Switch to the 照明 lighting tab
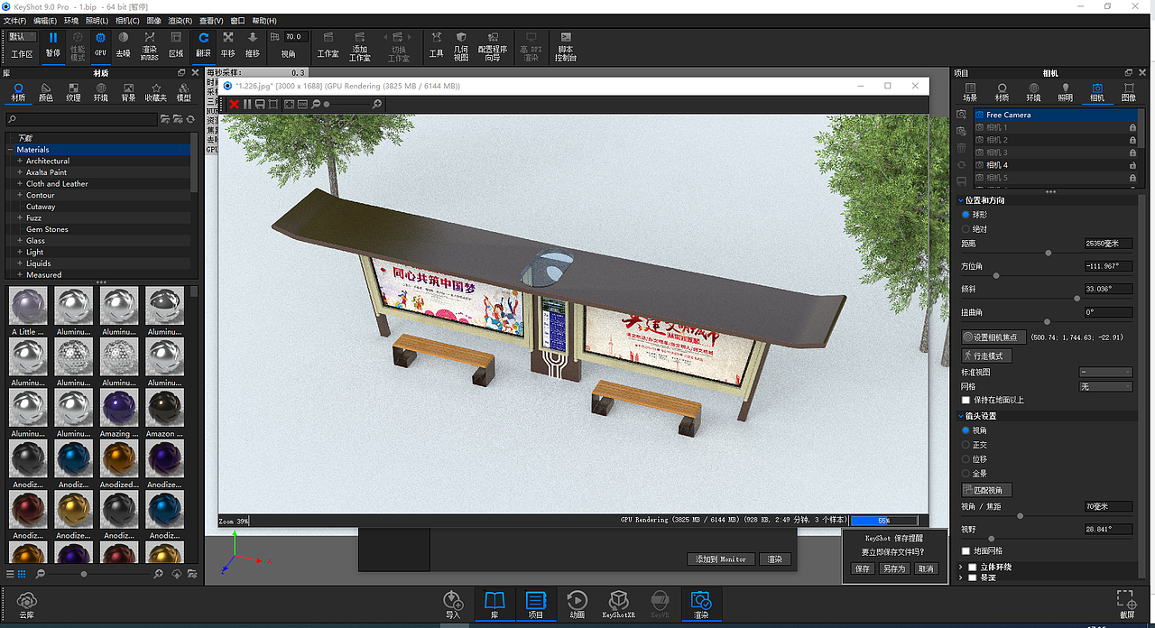This screenshot has width=1155, height=628. [x=1065, y=92]
